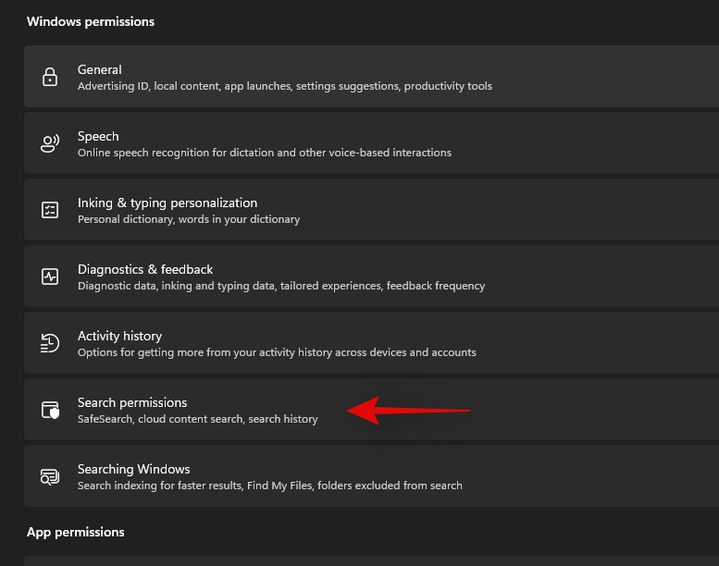Click 'Personal dictionary, words in your dictionary'
The image size is (719, 566).
pyautogui.click(x=189, y=219)
